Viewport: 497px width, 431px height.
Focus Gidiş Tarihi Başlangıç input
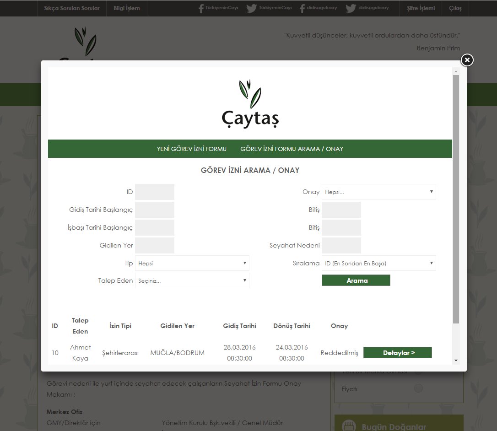point(155,210)
